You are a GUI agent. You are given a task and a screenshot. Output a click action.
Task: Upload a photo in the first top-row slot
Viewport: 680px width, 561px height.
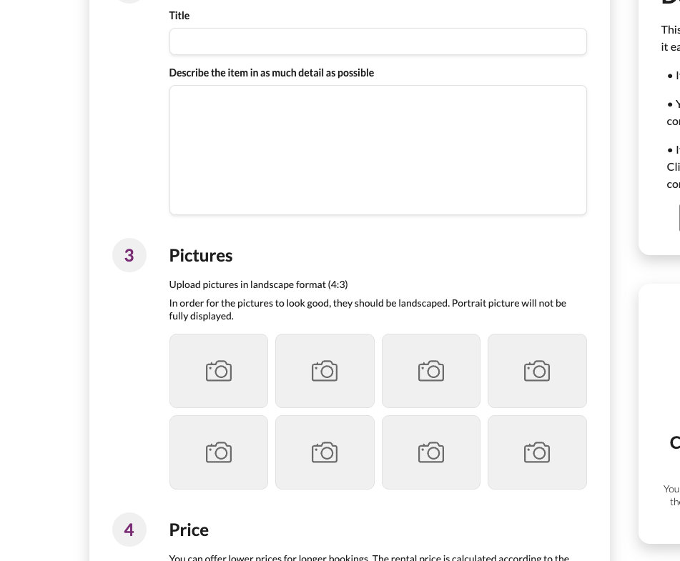point(219,371)
